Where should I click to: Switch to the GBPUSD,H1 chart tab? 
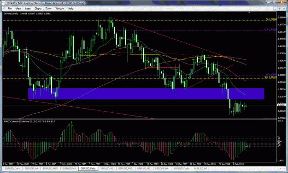107,168
